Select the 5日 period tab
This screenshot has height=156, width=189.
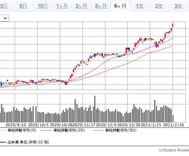[23, 6]
